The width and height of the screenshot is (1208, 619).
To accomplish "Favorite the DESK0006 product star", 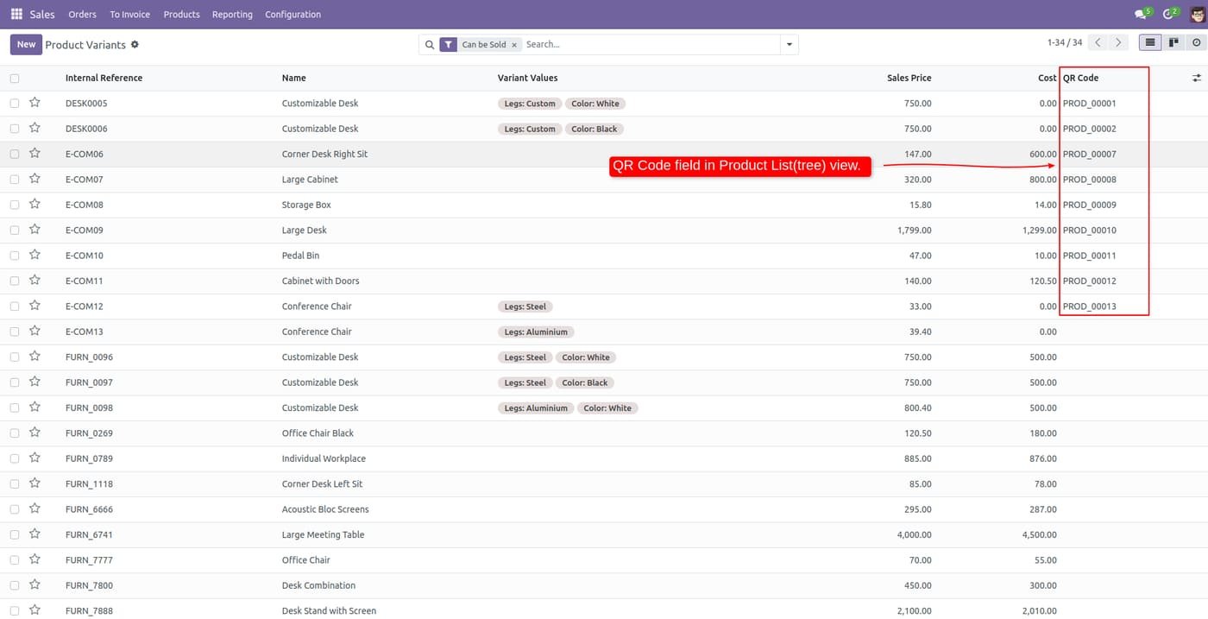I will click(35, 128).
